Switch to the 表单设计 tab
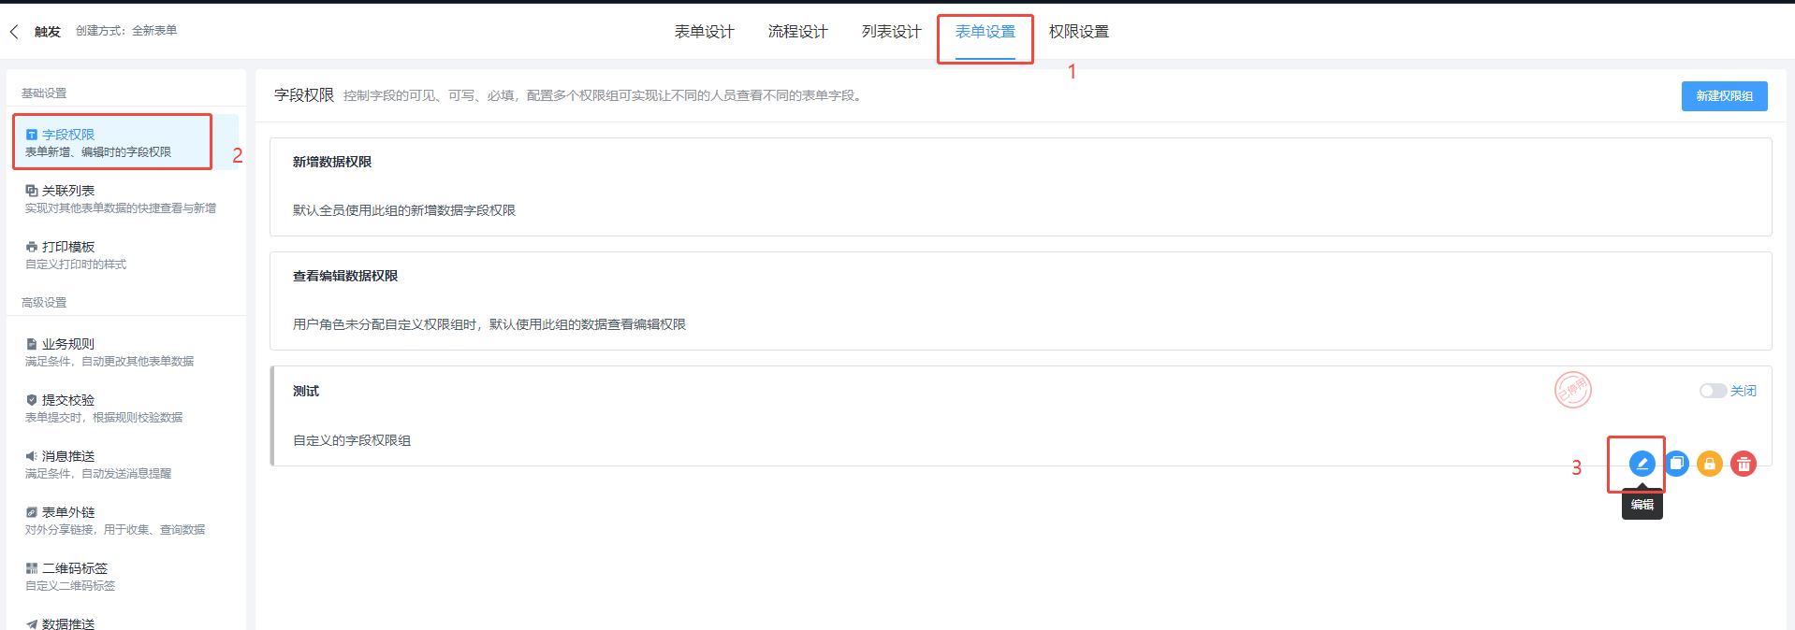The width and height of the screenshot is (1795, 630). coord(705,32)
